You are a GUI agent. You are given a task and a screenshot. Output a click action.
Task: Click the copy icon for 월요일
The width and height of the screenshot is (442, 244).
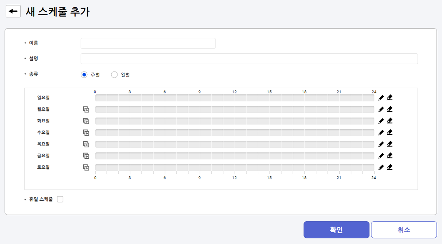coord(86,110)
